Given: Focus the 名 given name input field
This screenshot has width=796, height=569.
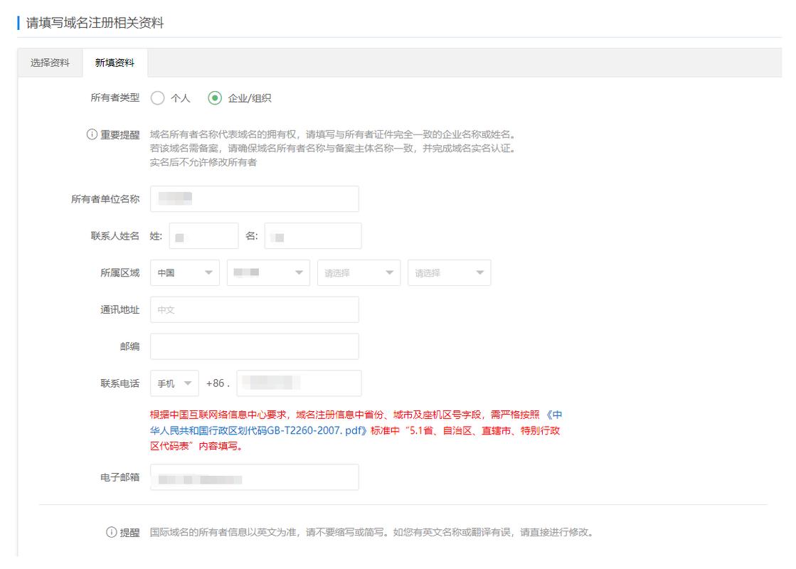Looking at the screenshot, I should pyautogui.click(x=313, y=236).
